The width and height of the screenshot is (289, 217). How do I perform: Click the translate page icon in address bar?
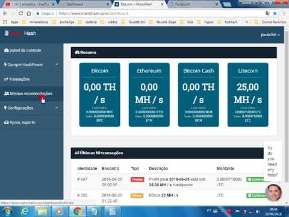(x=267, y=13)
